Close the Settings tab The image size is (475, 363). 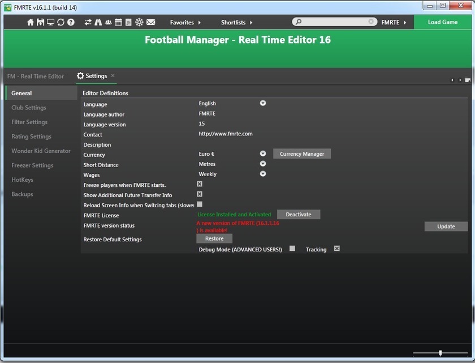pyautogui.click(x=113, y=75)
